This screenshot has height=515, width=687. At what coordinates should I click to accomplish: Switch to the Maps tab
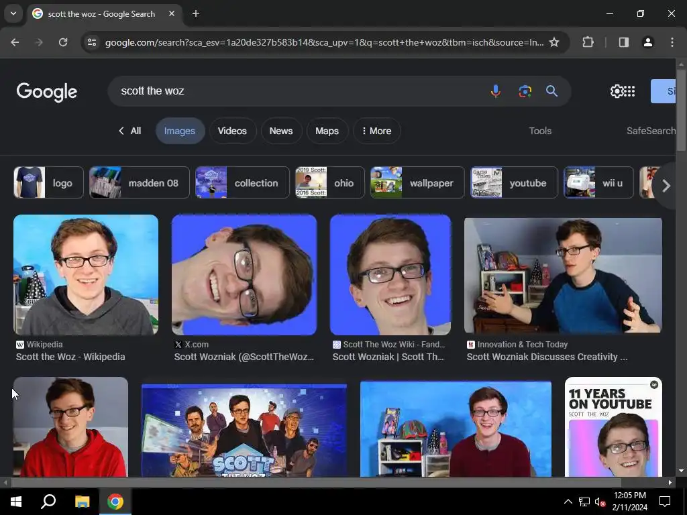point(327,131)
